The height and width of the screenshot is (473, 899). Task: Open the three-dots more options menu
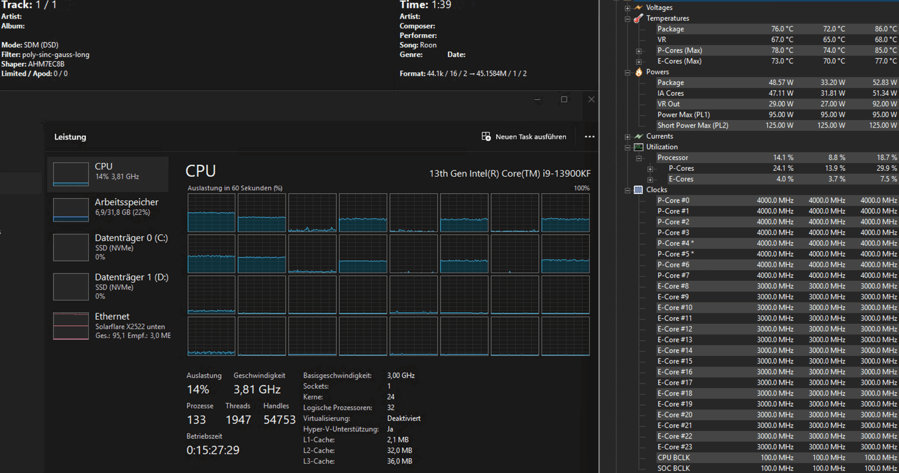coord(590,137)
